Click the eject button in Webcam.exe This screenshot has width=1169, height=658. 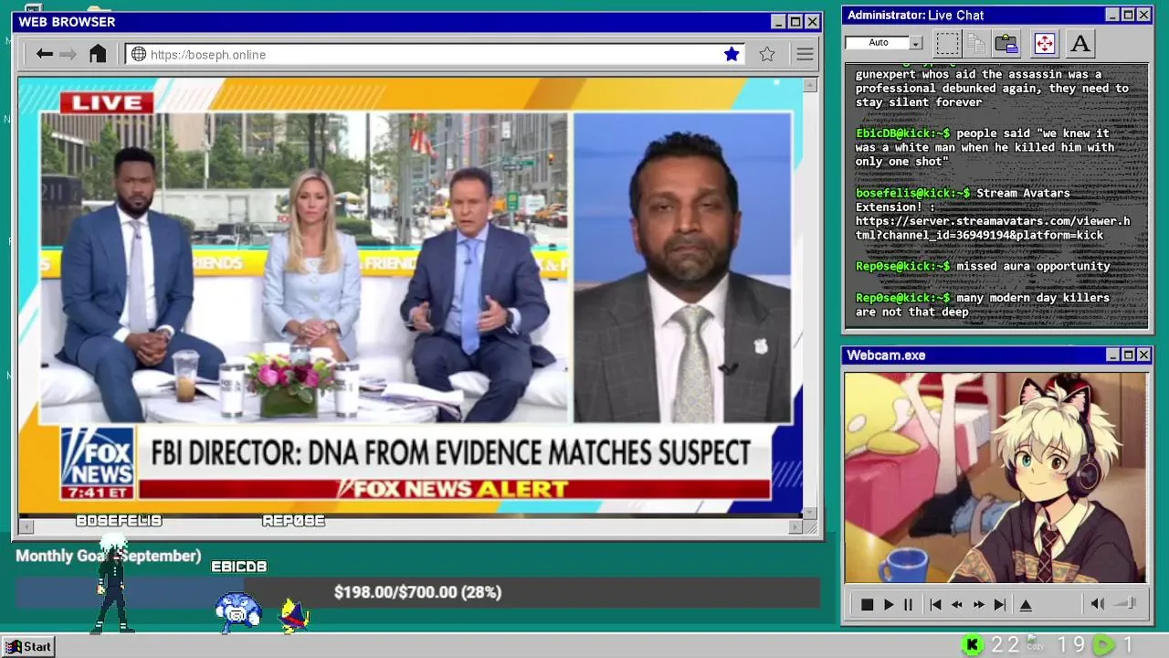(x=1026, y=604)
